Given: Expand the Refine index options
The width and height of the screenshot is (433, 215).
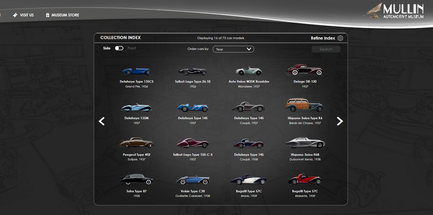Looking at the screenshot, I should point(323,38).
